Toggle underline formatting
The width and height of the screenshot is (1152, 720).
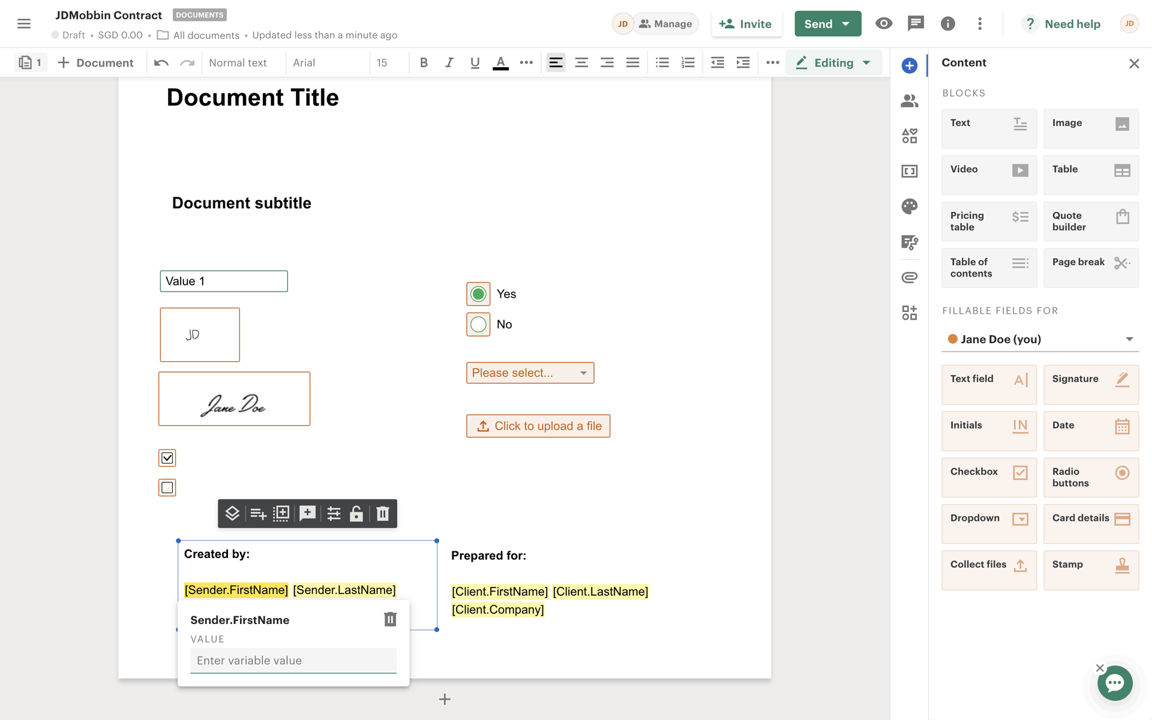pos(475,62)
